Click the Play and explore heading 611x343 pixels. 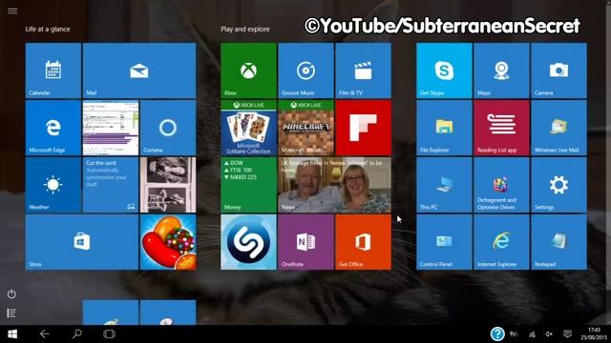245,30
